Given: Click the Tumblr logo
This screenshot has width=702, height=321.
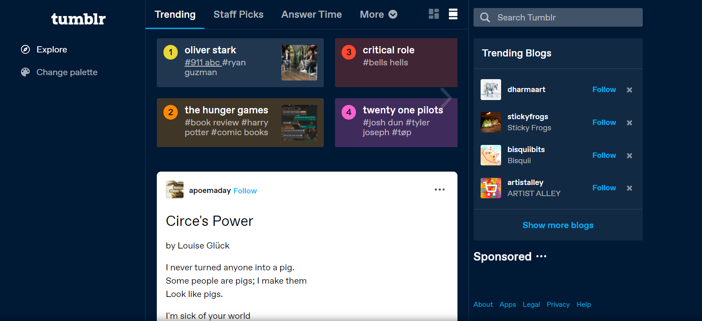Looking at the screenshot, I should [x=78, y=19].
